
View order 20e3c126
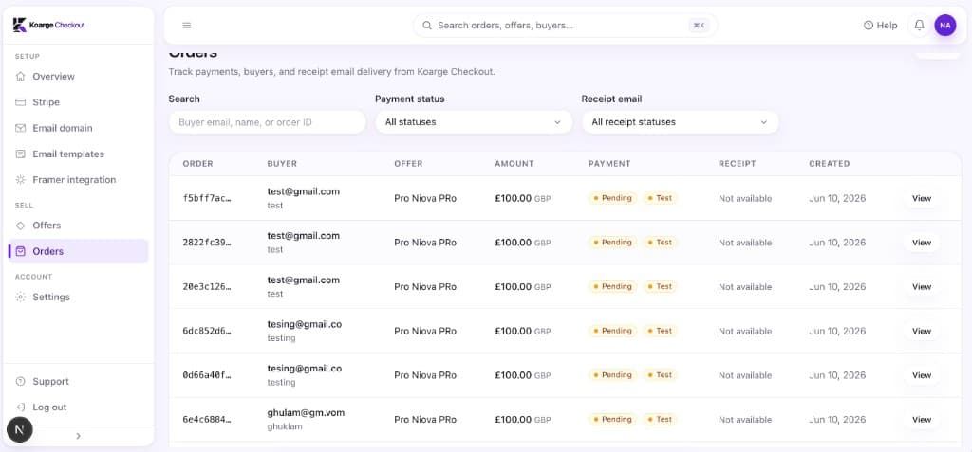coord(921,287)
